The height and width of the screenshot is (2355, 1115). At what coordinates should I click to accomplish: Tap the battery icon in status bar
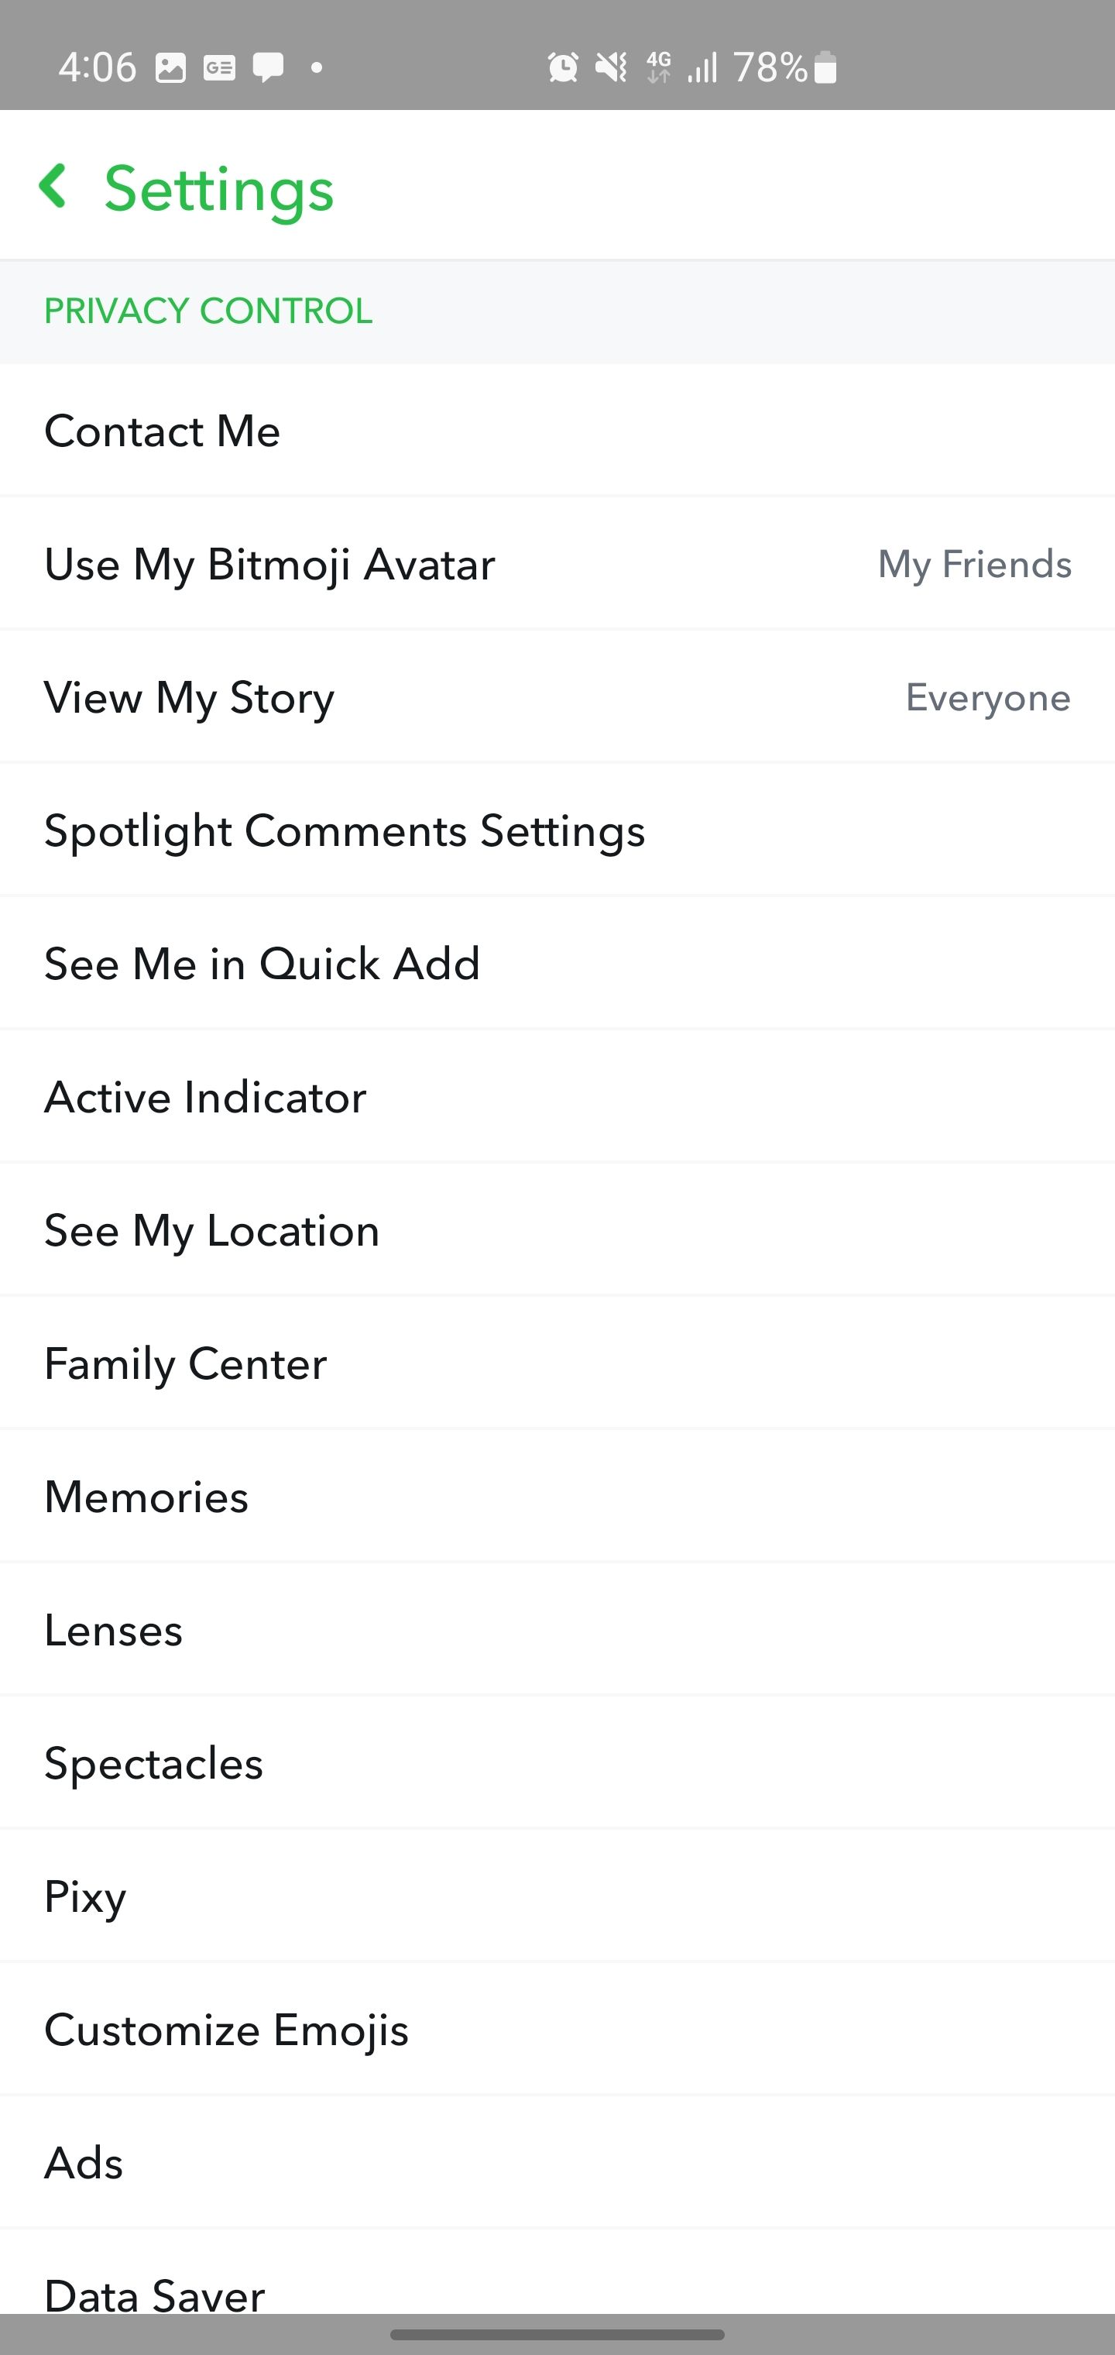coord(825,67)
